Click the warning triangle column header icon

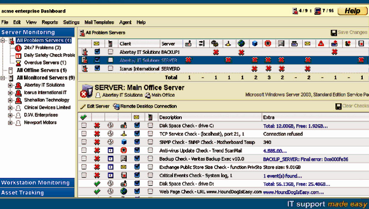[x=321, y=44]
